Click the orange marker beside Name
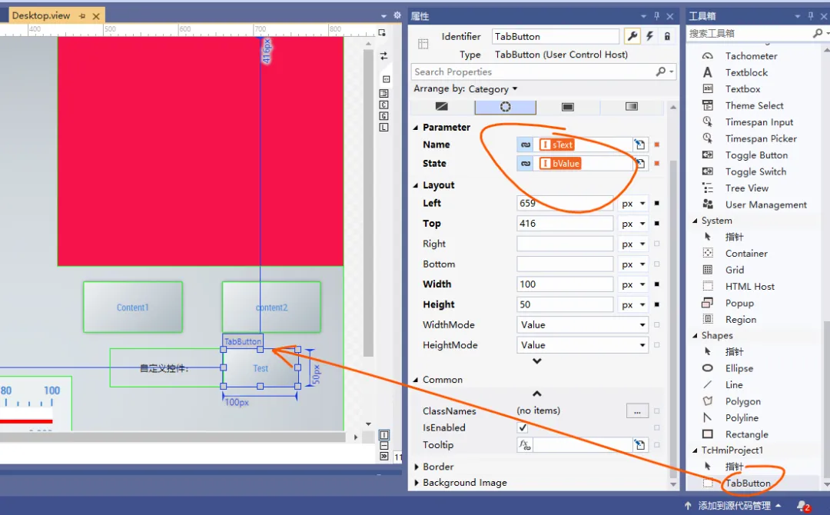Viewport: 830px width, 515px height. (657, 145)
